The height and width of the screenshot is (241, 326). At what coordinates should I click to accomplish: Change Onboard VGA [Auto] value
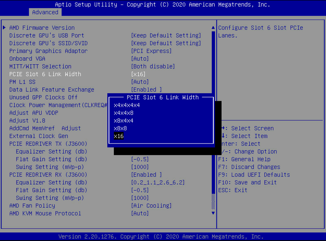click(140, 59)
